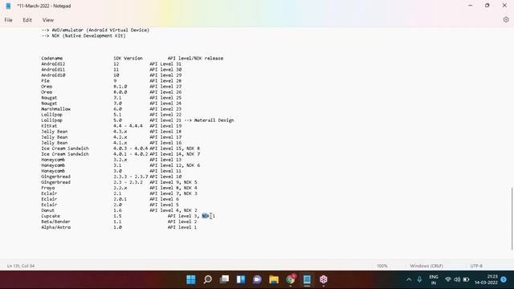Image resolution: width=514 pixels, height=289 pixels.
Task: Open Task View on taskbar
Action: point(224,279)
